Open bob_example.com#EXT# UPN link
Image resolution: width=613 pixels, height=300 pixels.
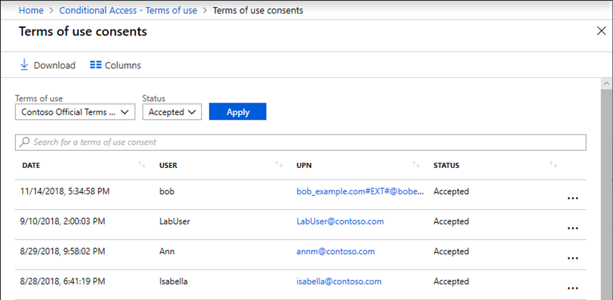click(359, 191)
